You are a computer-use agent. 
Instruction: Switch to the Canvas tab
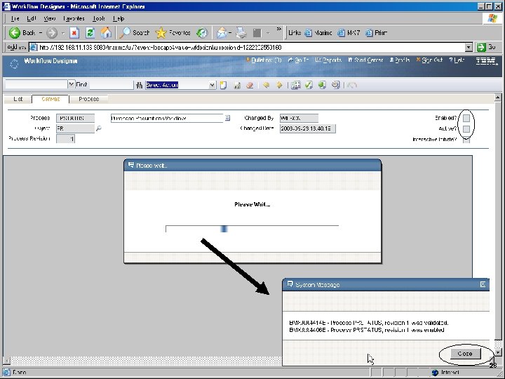(x=50, y=99)
